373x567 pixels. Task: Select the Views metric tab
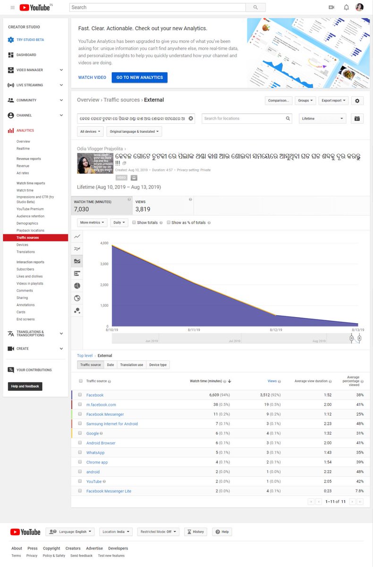163,206
